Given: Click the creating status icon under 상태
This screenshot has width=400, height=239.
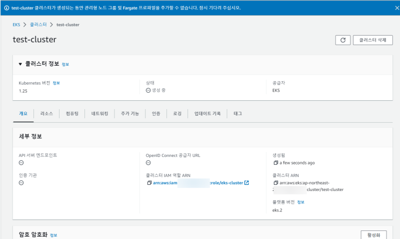Looking at the screenshot, I should coord(148,90).
